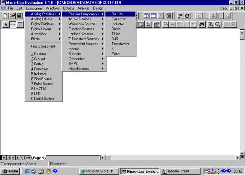Click the dotted arrow pointer icon

[148, 25]
